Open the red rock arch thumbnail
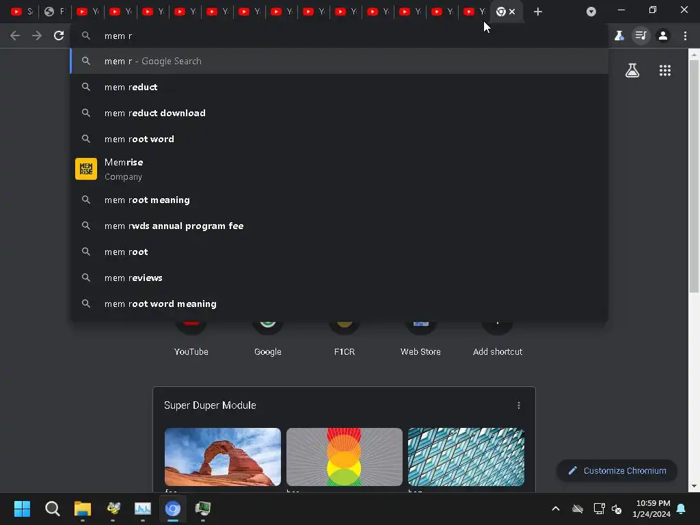700x525 pixels. 223,457
